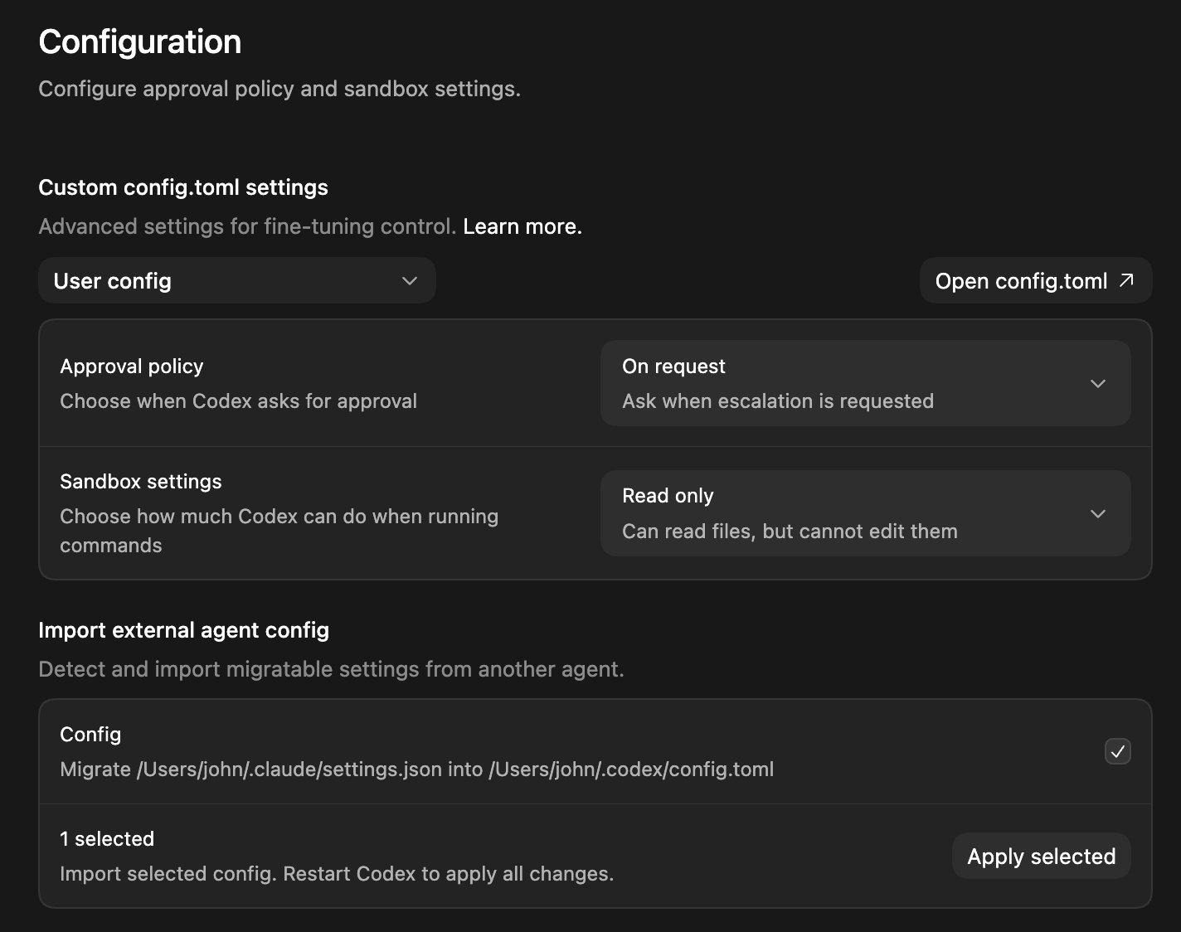Viewport: 1181px width, 932px height.
Task: Click the Config title in the import list
Action: 90,735
